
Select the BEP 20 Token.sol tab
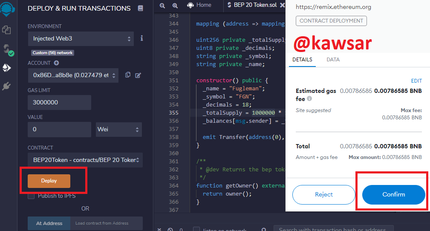pos(252,5)
